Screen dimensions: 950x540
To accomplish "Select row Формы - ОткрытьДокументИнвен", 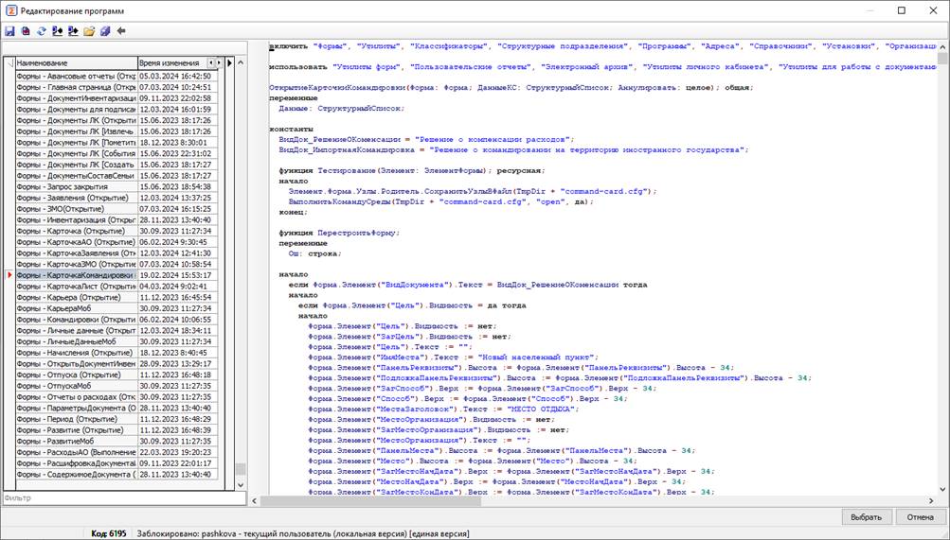I will coord(117,363).
